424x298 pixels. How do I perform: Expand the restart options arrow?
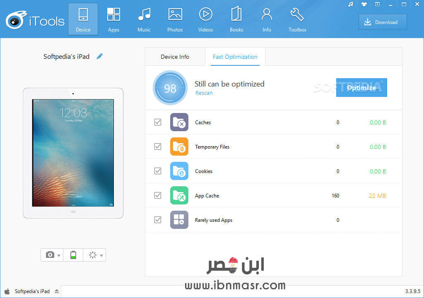click(x=101, y=255)
